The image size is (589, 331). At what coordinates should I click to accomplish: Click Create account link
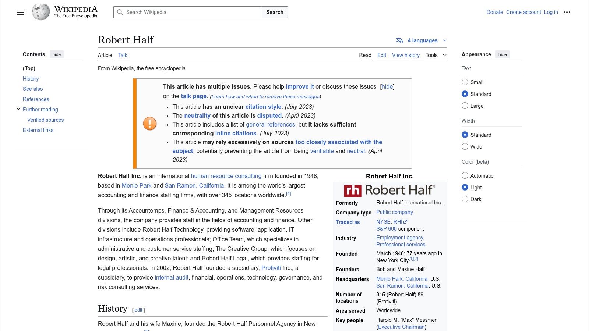[523, 12]
